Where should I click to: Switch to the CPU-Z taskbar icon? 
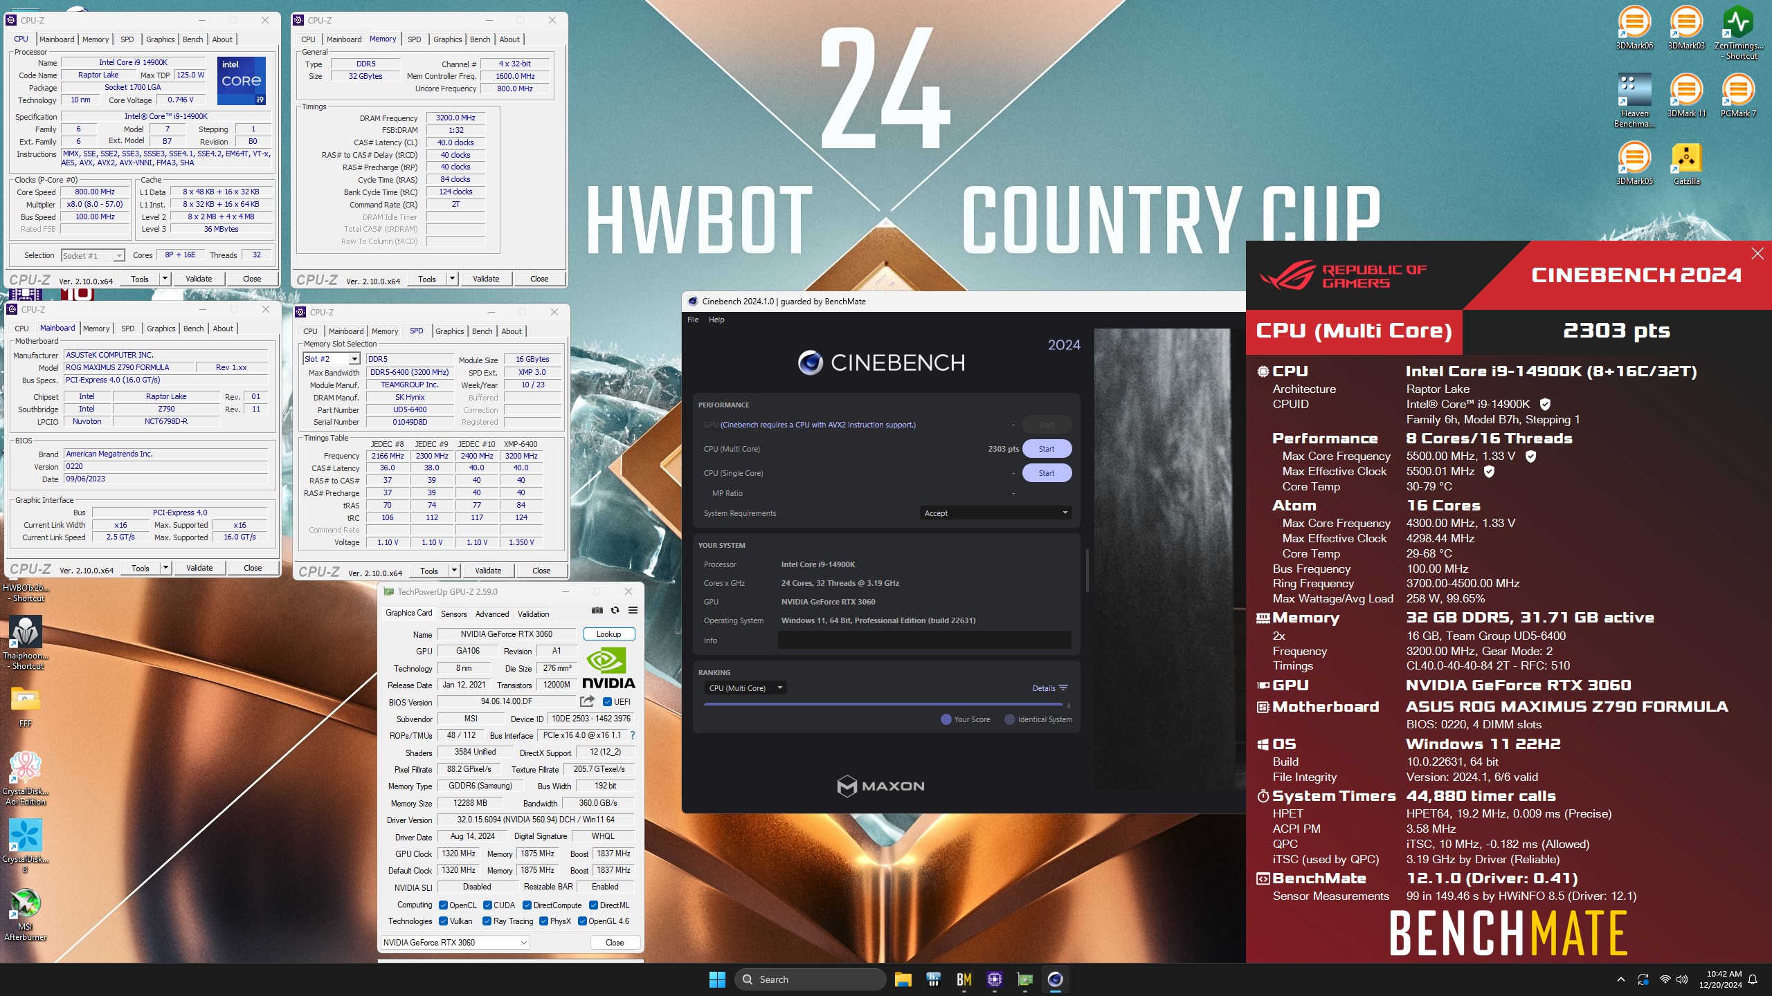(x=995, y=979)
